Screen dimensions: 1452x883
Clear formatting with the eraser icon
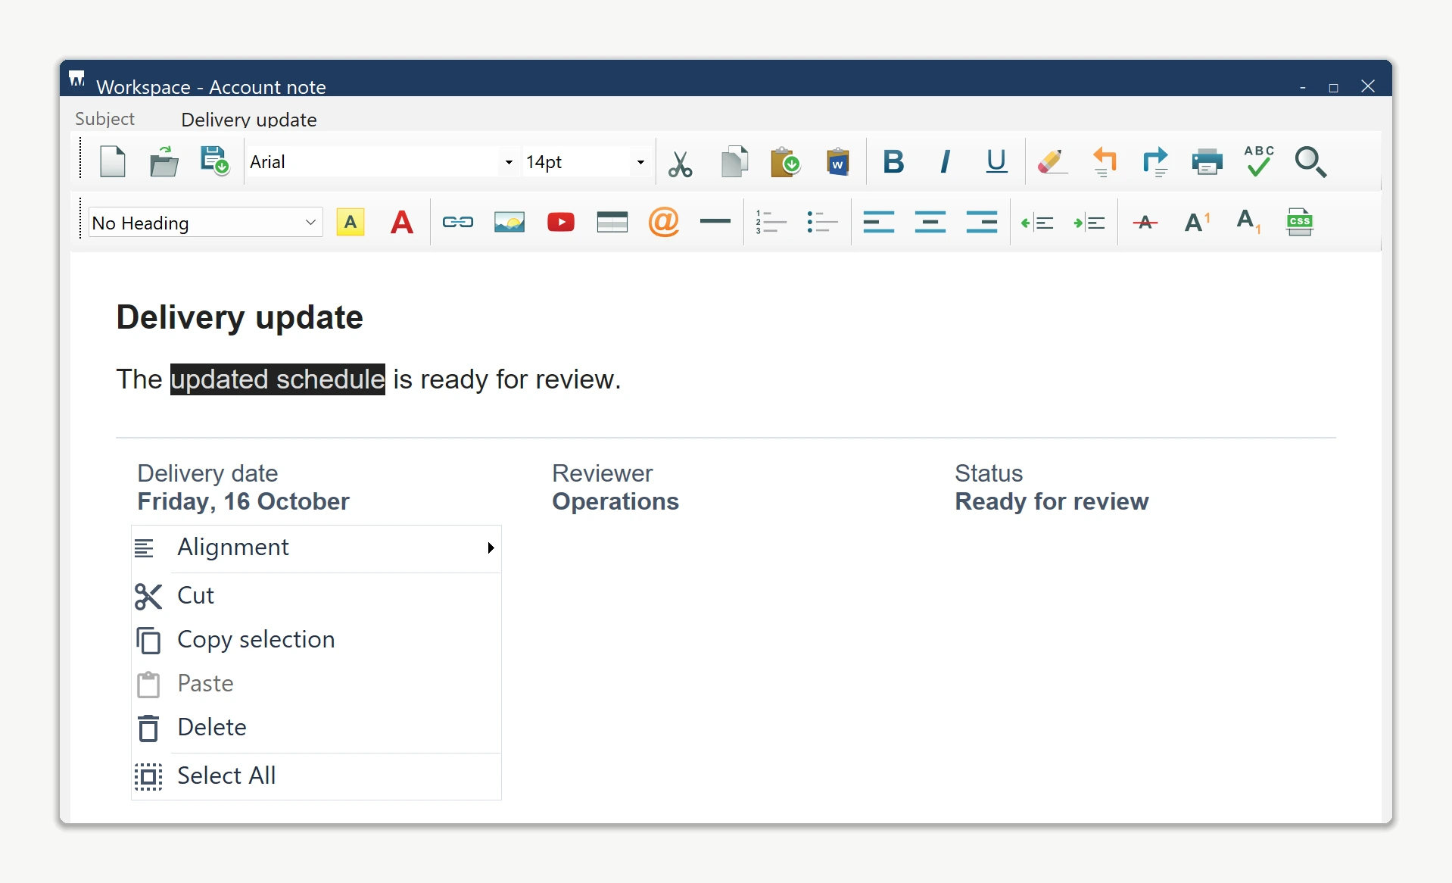click(x=1052, y=161)
